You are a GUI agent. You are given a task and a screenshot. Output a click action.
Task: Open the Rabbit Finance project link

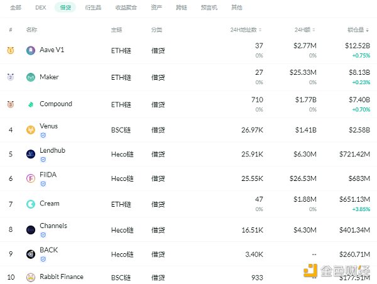tap(61, 276)
